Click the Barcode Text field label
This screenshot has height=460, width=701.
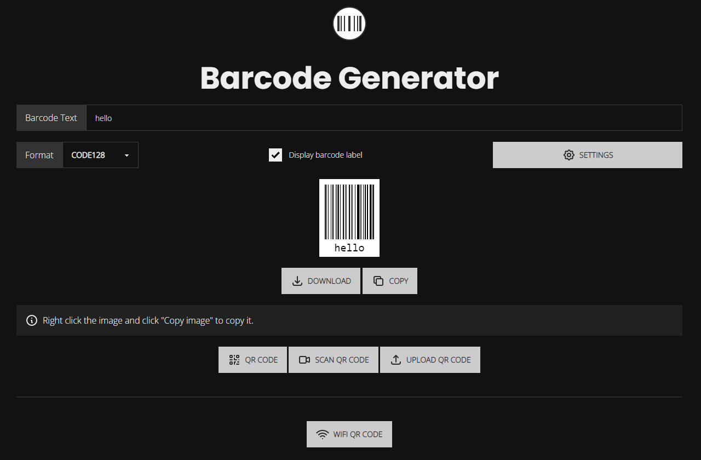tap(51, 118)
